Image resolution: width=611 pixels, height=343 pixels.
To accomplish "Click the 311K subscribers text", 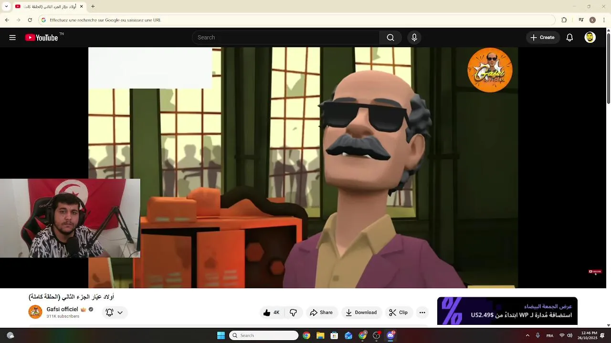I will pyautogui.click(x=63, y=316).
